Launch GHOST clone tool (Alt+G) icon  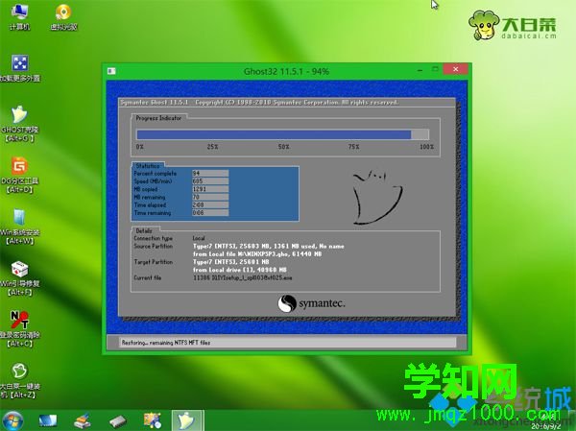(19, 124)
